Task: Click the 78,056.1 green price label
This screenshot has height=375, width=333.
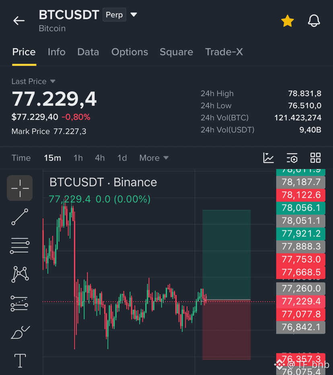Action: coord(301,208)
